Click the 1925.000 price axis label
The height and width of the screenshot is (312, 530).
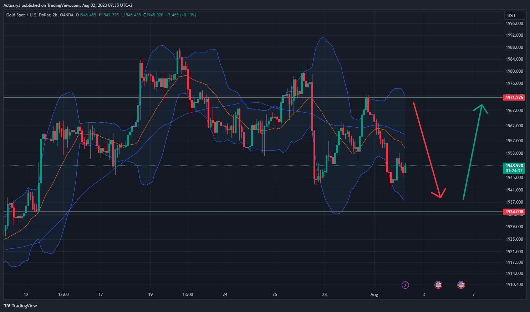(514, 239)
